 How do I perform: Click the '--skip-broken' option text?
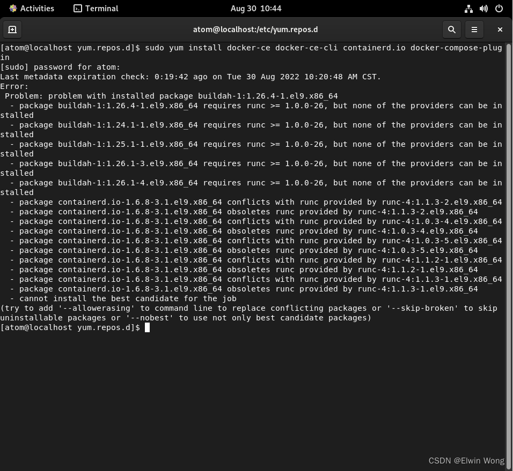[422, 308]
